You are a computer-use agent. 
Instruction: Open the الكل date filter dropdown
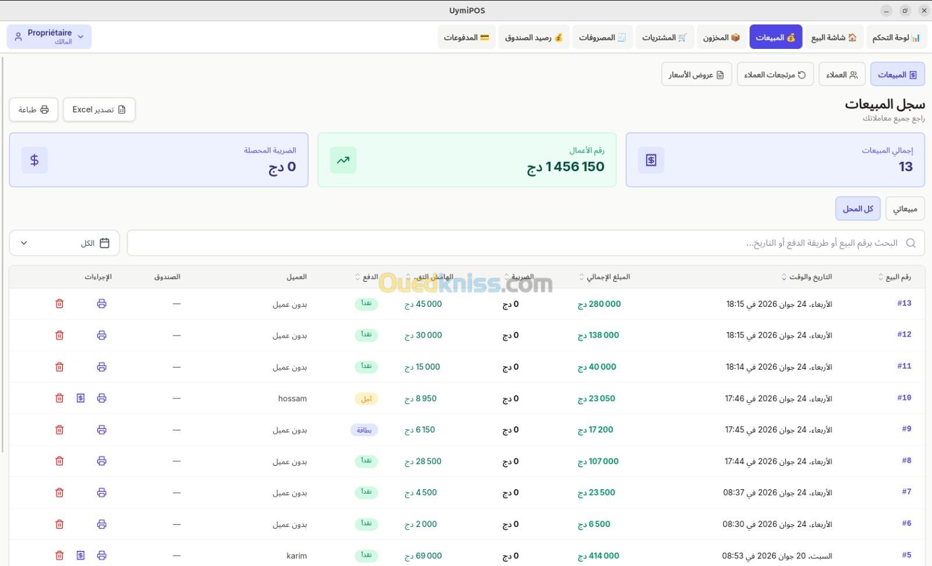point(64,243)
